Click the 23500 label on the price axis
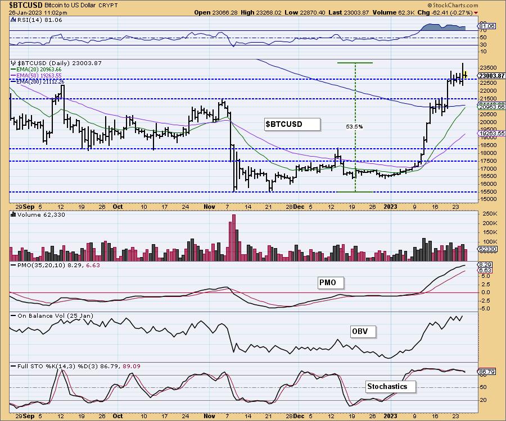This screenshot has width=506, height=421. pos(488,68)
